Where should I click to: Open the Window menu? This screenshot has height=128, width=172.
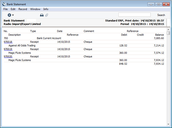point(35,9)
